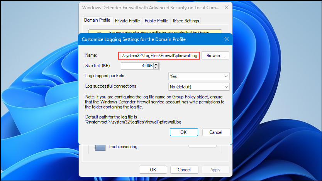Click Cancel in the Firewall properties window
The width and height of the screenshot is (322, 181).
click(x=184, y=170)
